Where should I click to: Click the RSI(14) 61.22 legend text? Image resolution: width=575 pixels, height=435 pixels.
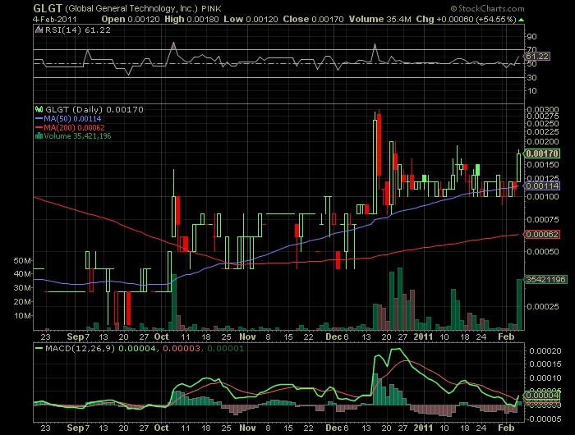pyautogui.click(x=78, y=30)
